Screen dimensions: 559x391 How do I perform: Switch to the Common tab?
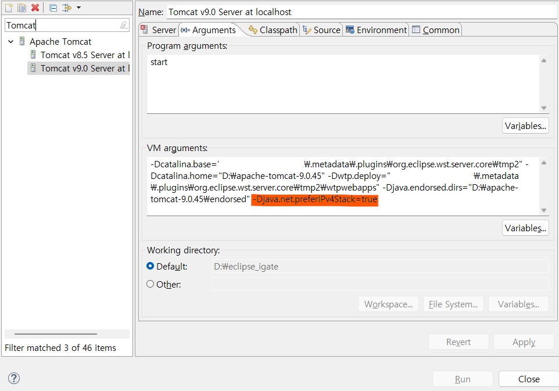coord(436,30)
